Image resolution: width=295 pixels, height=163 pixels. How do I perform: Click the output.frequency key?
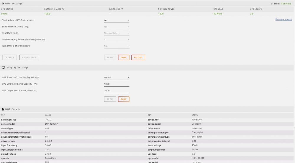pyautogui.click(x=157, y=150)
